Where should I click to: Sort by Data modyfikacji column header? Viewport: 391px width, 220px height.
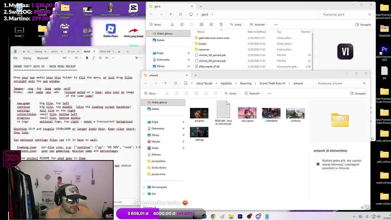[257, 32]
